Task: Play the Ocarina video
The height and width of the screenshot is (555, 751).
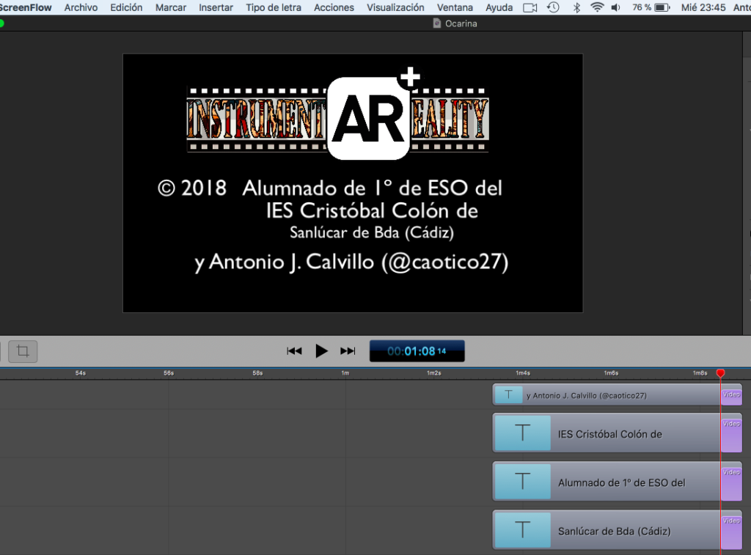Action: coord(321,351)
